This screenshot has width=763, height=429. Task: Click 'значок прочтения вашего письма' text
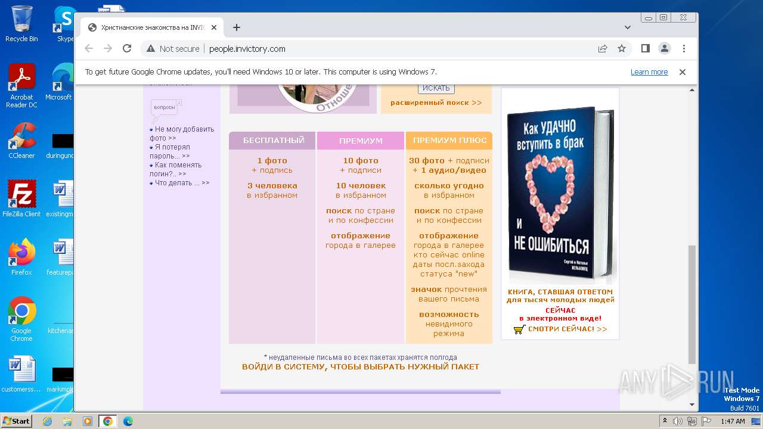449,294
